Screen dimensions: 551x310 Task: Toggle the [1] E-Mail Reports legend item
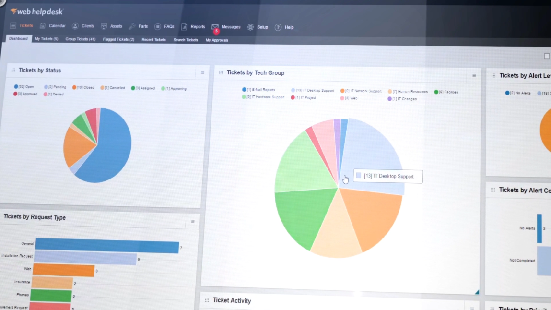pyautogui.click(x=258, y=90)
